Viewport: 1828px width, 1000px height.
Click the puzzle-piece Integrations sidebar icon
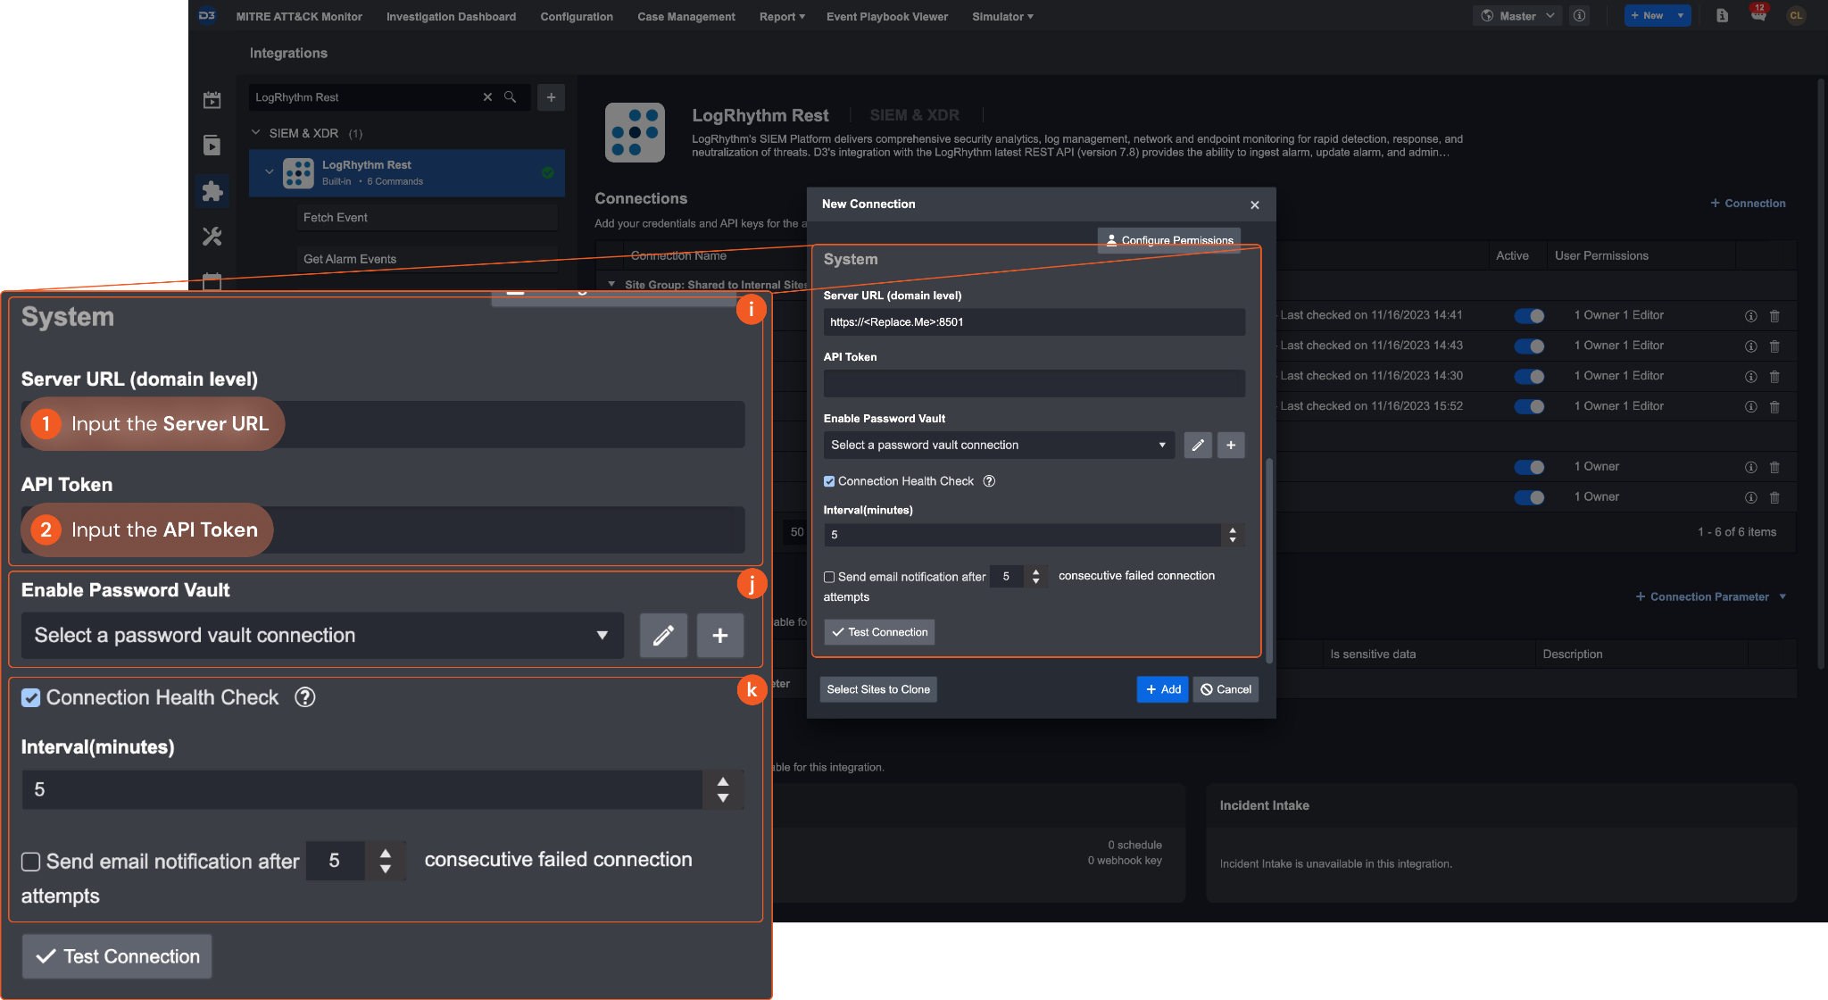pyautogui.click(x=212, y=191)
